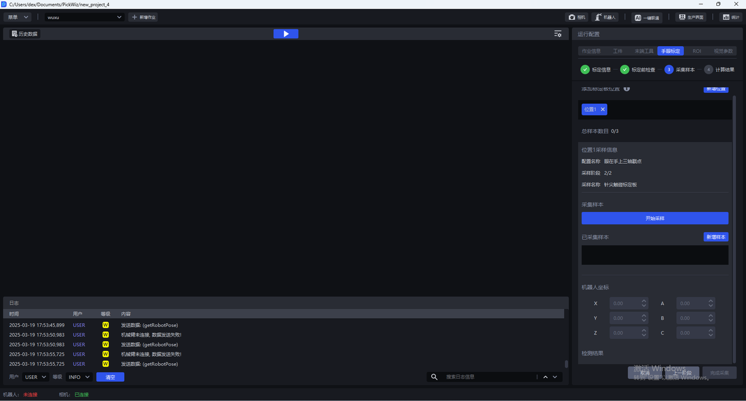Remove the 位置1 tag
The image size is (746, 401).
tap(603, 110)
